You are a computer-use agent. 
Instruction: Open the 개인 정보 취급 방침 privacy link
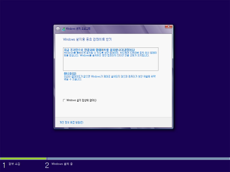pyautogui.click(x=71, y=122)
